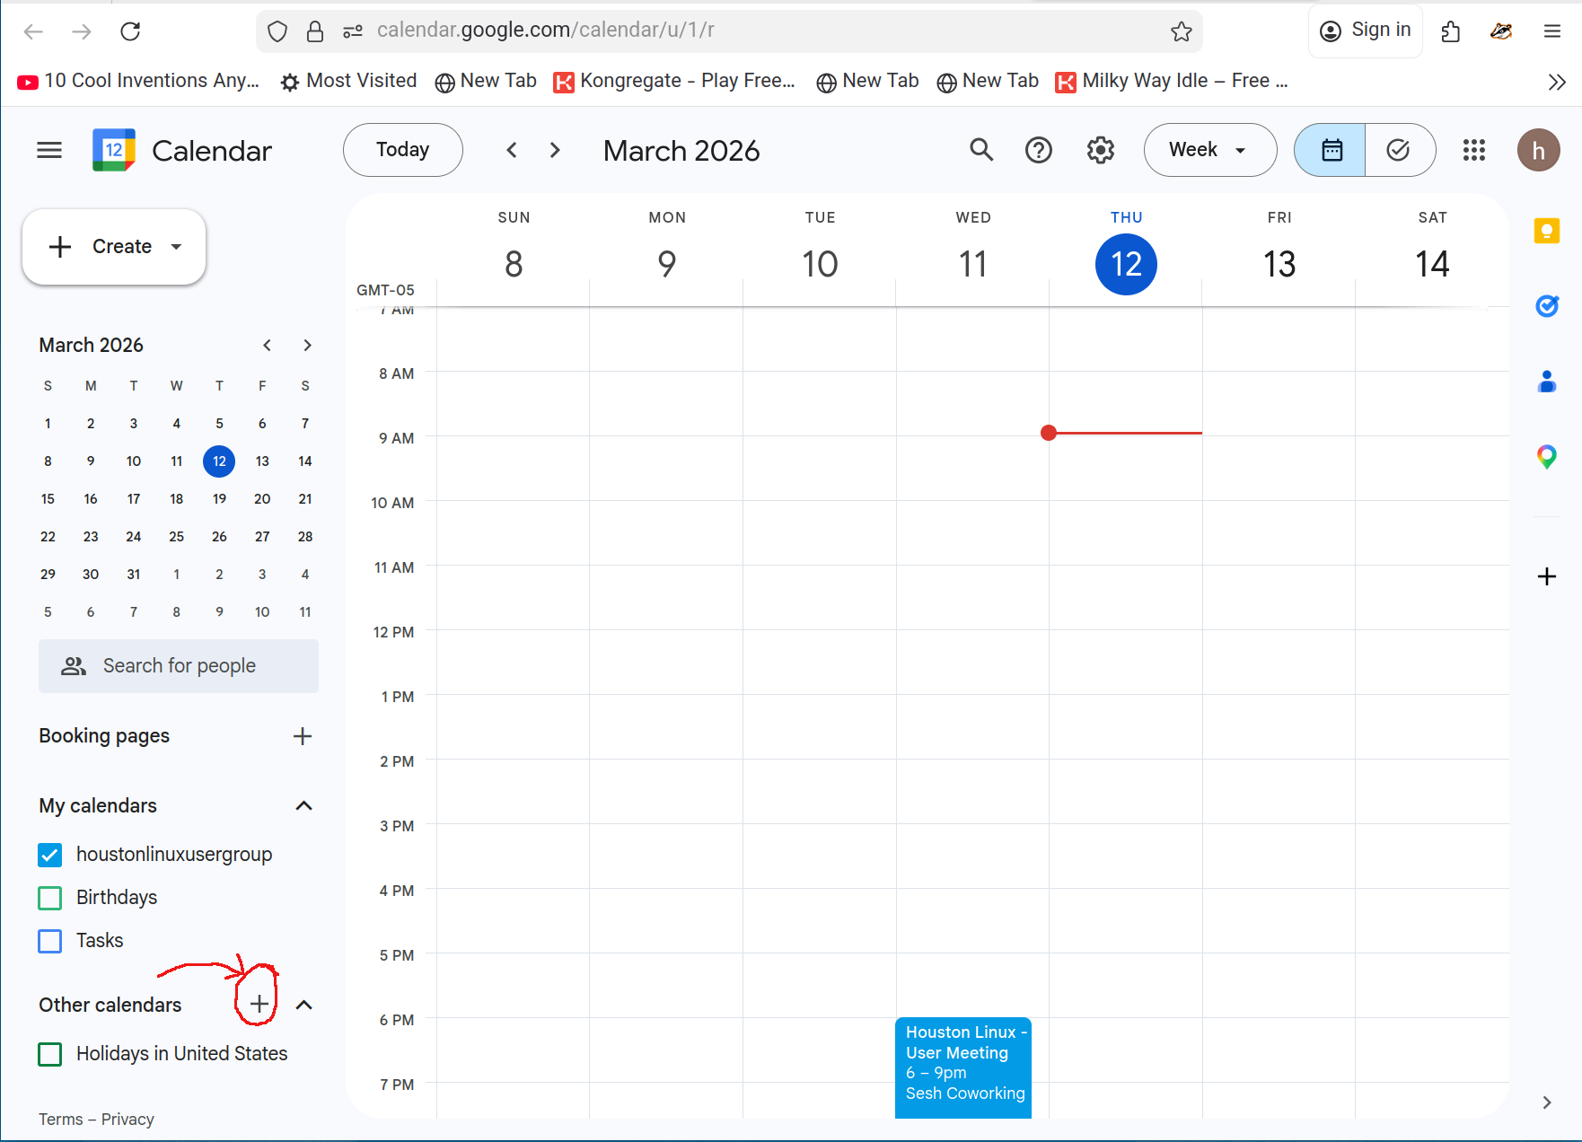Image resolution: width=1582 pixels, height=1142 pixels.
Task: Open the main hamburger menu
Action: click(49, 150)
